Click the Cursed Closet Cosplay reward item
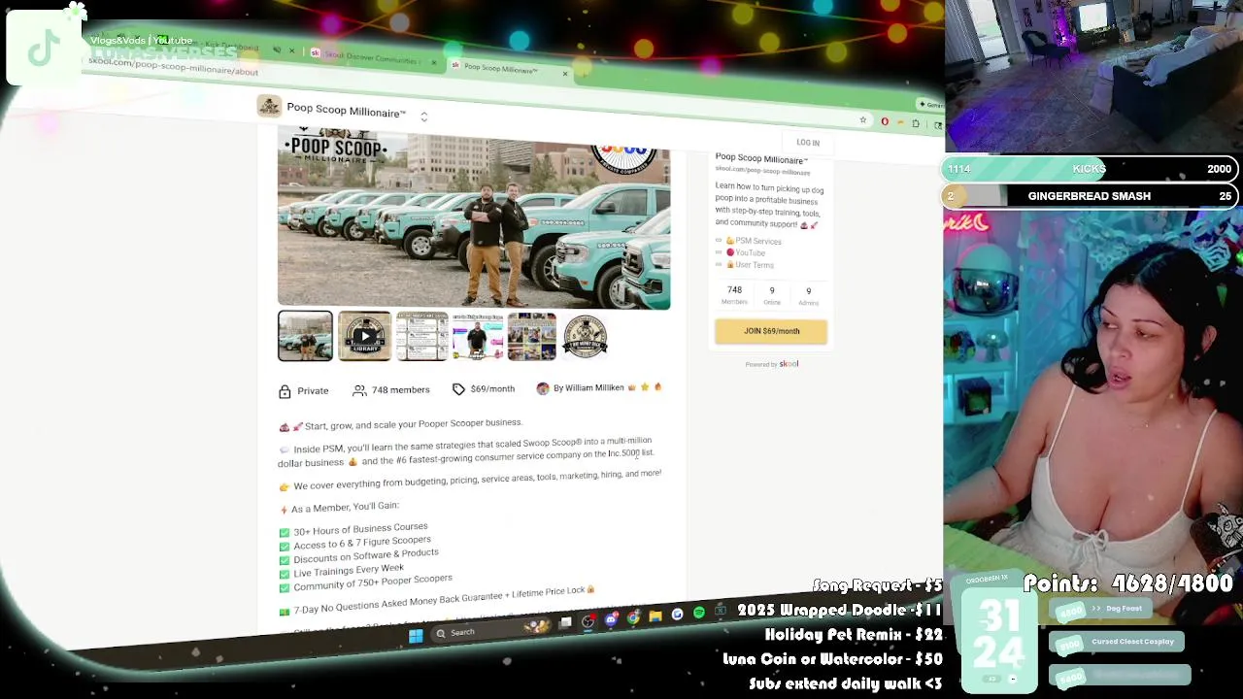 (x=1117, y=642)
